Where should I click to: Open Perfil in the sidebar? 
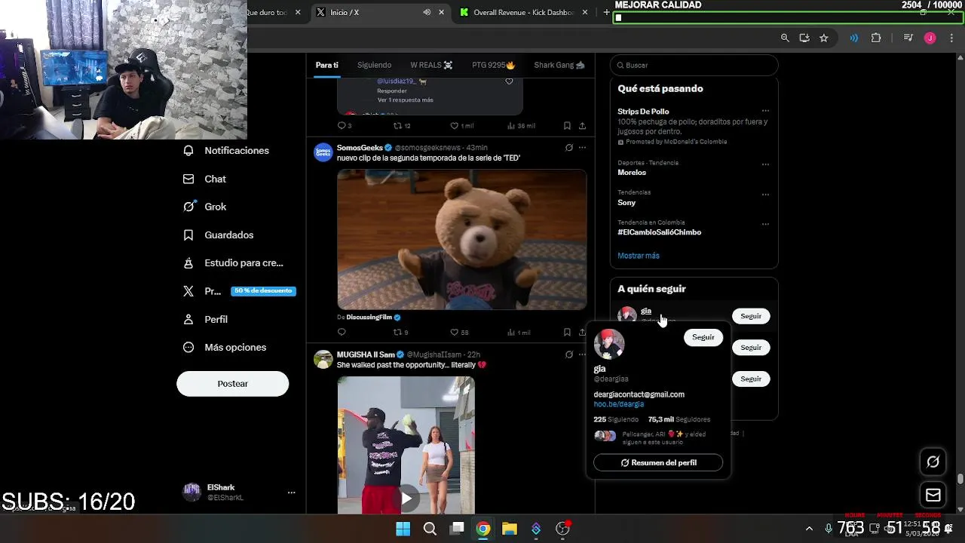tap(206, 320)
